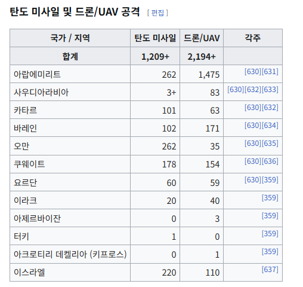303x287 pixels.
Task: Open footnote [359] in the 요르단 row
Action: (x=270, y=179)
